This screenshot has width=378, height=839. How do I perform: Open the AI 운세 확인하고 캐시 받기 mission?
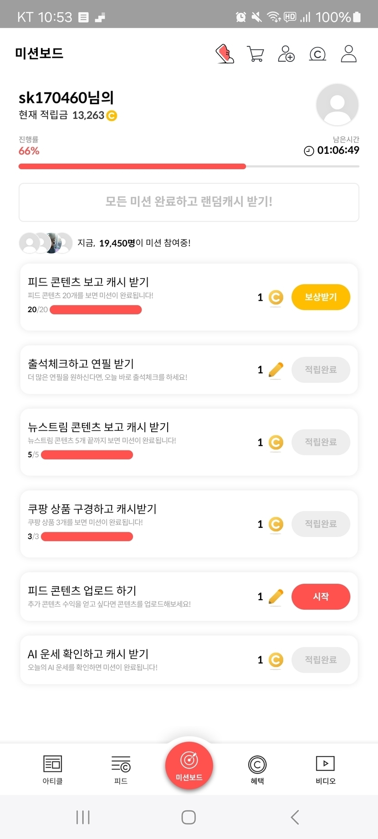coord(137,659)
